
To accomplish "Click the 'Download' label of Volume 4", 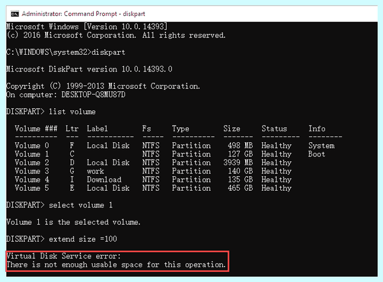I will [x=104, y=180].
